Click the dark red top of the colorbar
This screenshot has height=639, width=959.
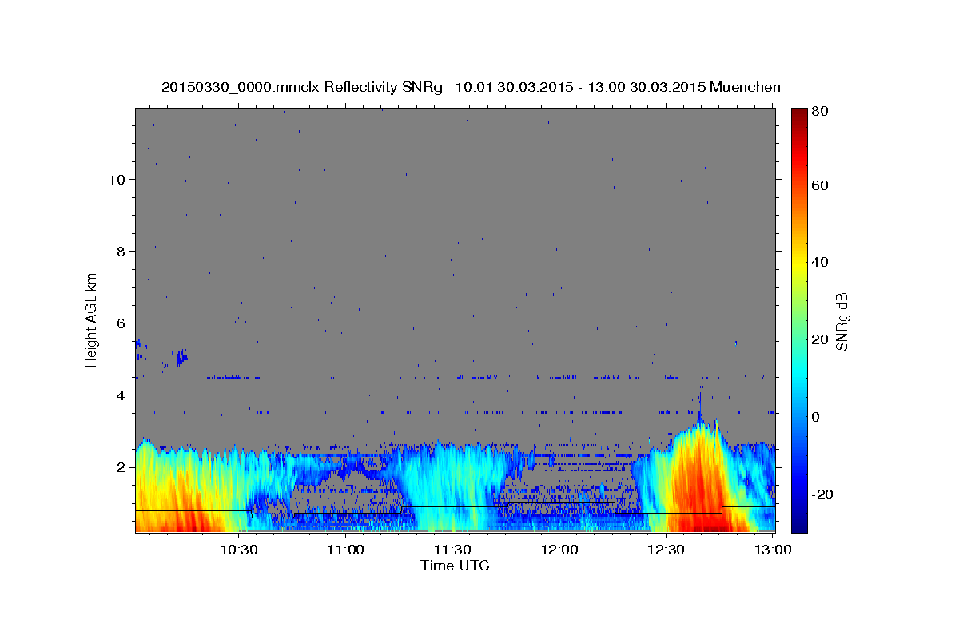tap(798, 116)
